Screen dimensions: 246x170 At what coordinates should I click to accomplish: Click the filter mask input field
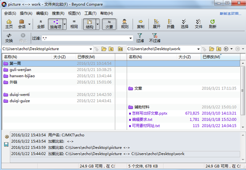coord(85,38)
